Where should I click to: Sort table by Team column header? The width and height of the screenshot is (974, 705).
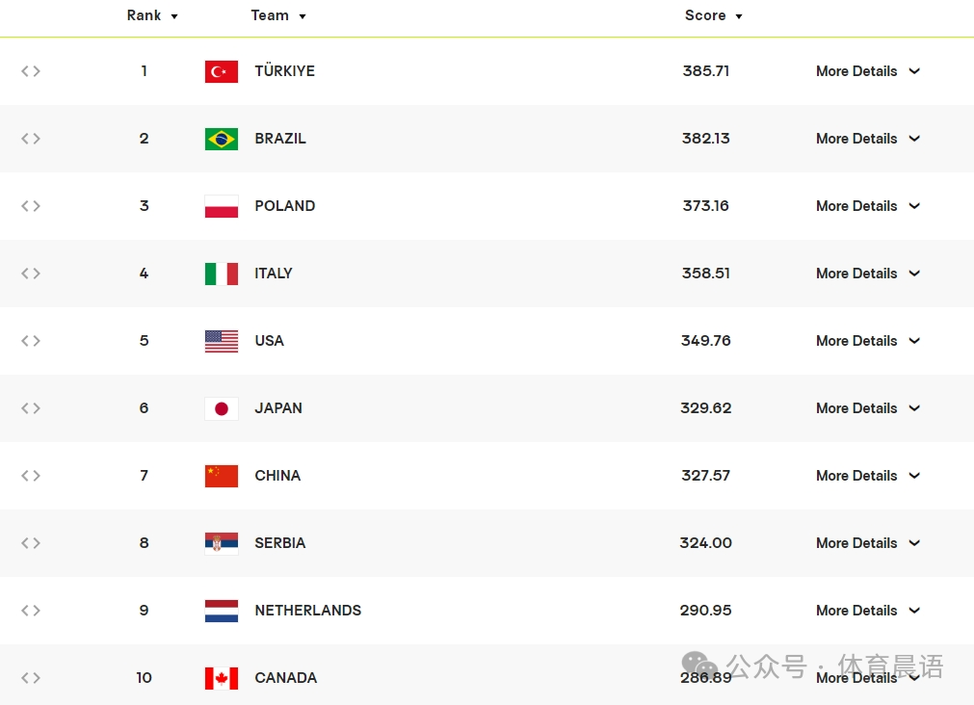pos(277,15)
